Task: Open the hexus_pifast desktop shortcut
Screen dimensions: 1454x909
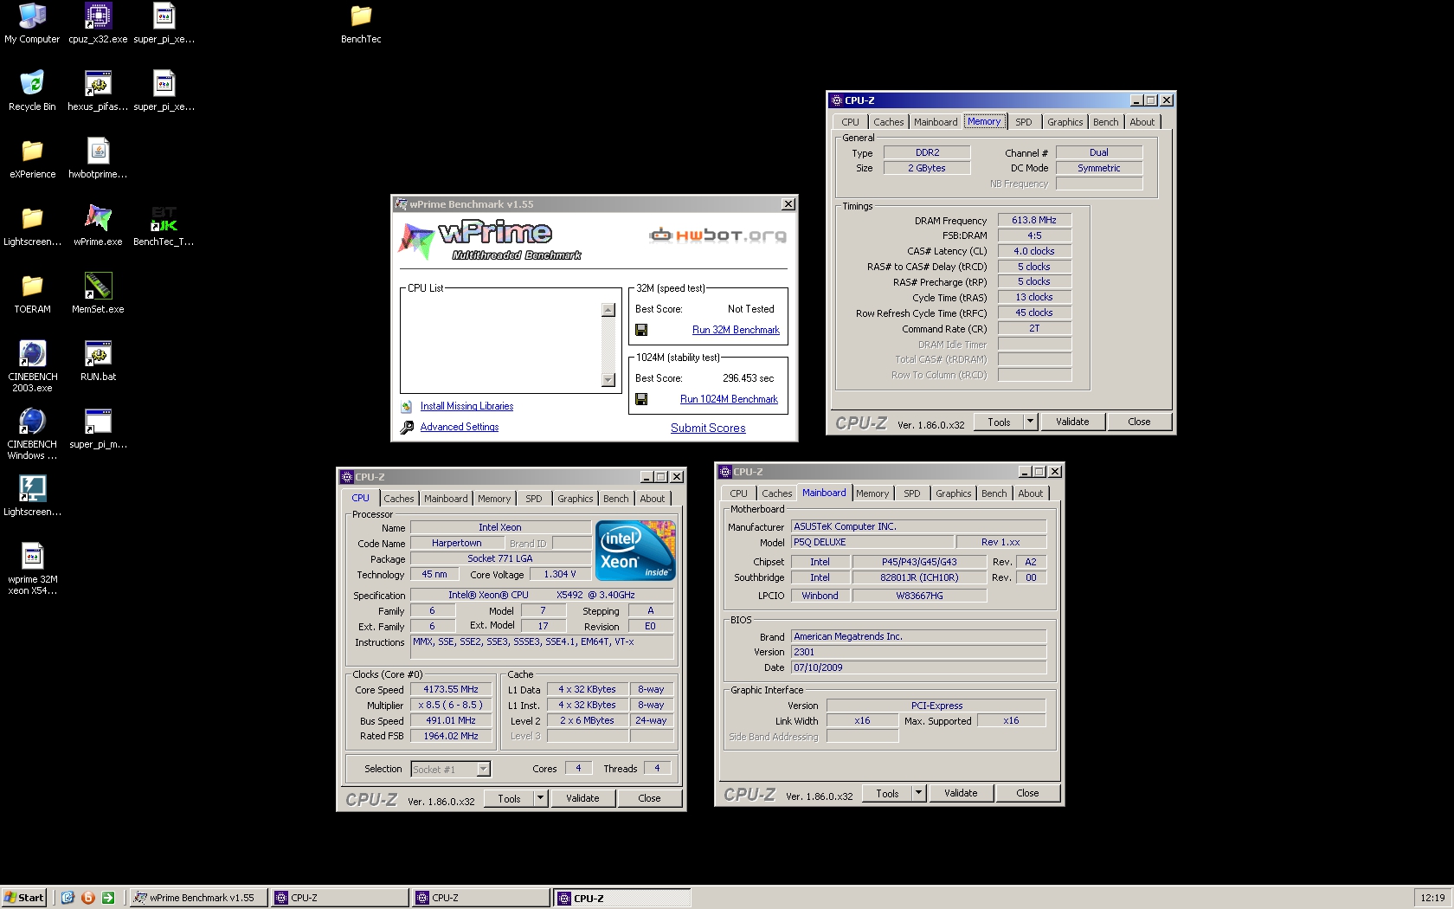Action: click(98, 91)
